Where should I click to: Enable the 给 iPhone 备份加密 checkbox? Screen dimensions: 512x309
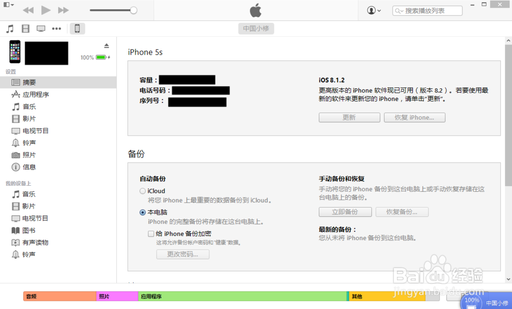click(x=151, y=233)
